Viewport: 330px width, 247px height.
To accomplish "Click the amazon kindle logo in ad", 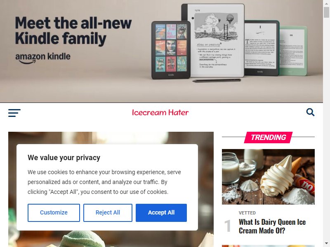I will click(43, 58).
